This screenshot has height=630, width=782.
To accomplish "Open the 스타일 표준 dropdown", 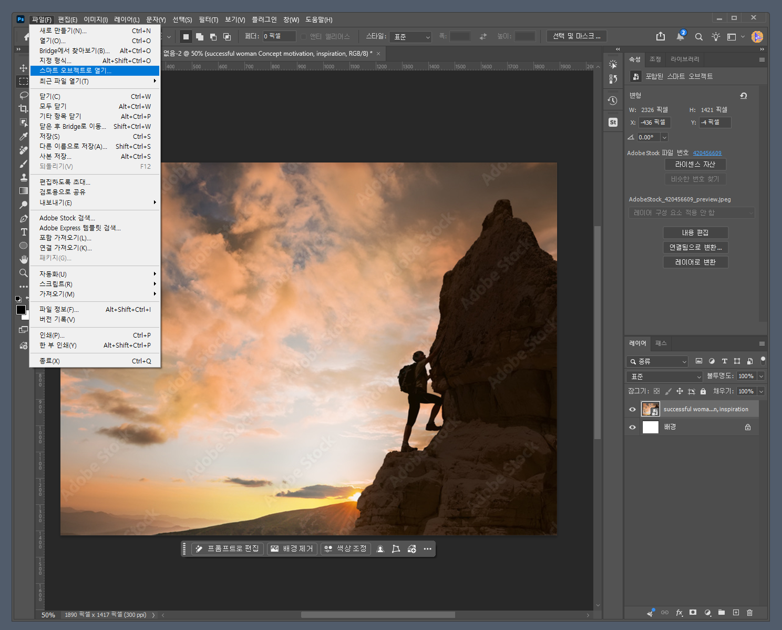I will pyautogui.click(x=410, y=37).
